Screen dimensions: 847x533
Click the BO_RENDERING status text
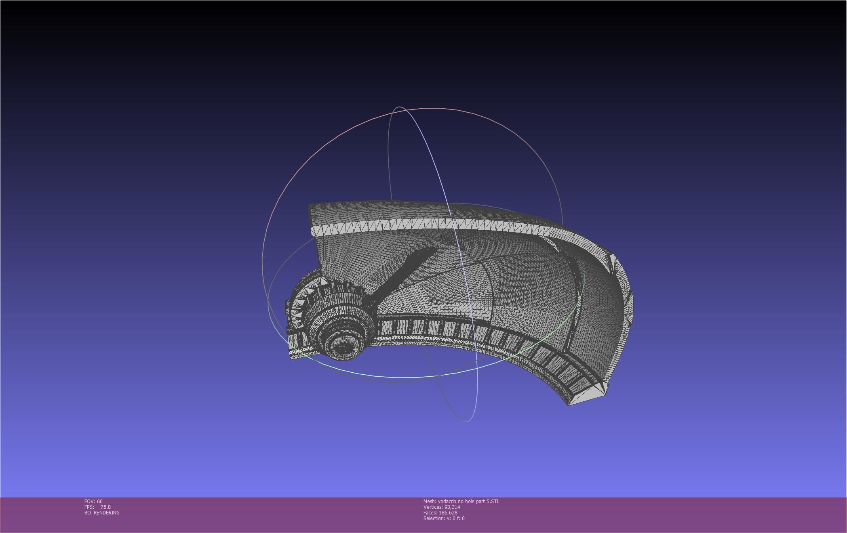102,512
